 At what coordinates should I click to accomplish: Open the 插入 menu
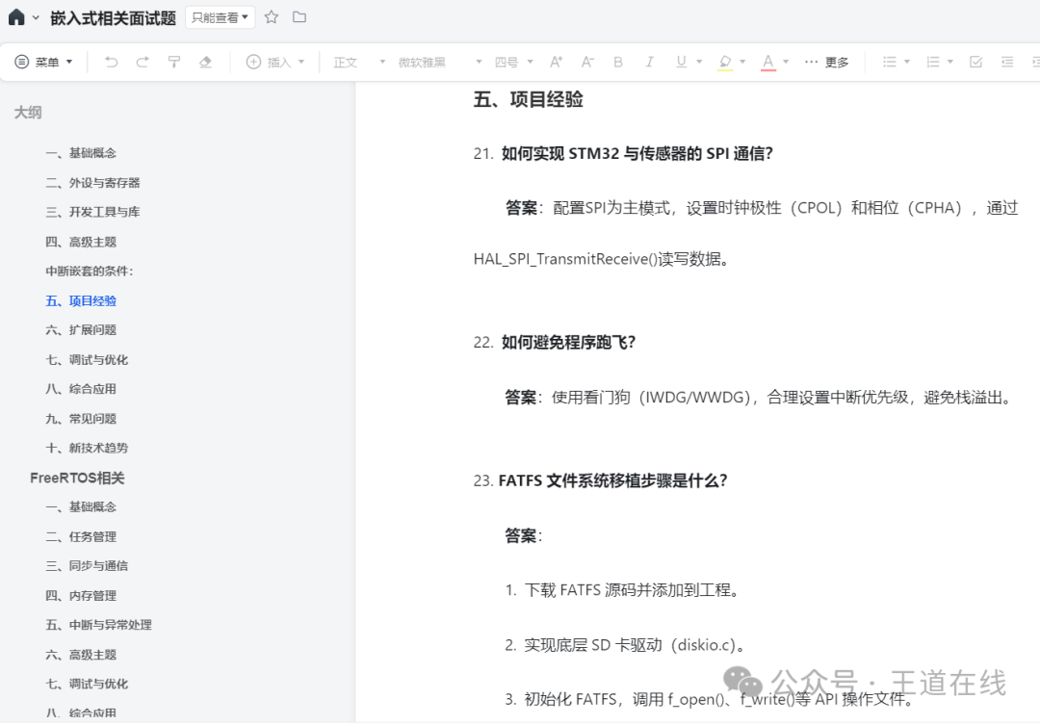pyautogui.click(x=275, y=62)
